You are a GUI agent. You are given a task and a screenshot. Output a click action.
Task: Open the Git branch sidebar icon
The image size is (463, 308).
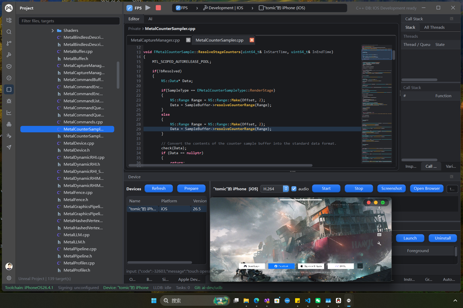9,43
